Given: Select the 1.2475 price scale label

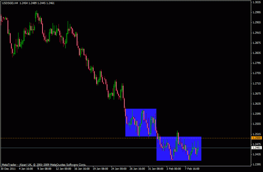Looking at the screenshot, I should coord(257,144).
